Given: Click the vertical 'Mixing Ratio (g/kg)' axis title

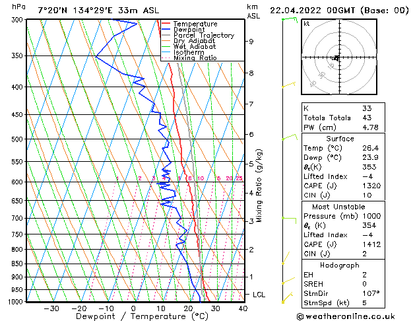Looking at the screenshot, I should coord(259,186).
